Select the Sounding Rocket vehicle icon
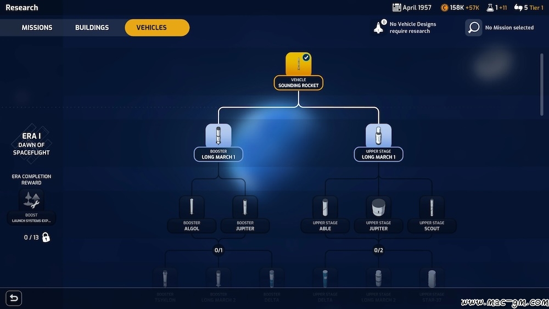The height and width of the screenshot is (309, 549). pos(298,65)
